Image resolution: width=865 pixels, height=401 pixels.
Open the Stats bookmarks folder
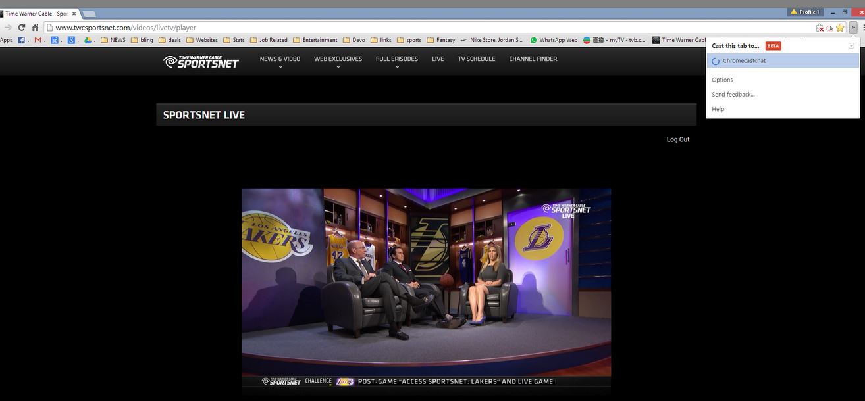pos(234,40)
